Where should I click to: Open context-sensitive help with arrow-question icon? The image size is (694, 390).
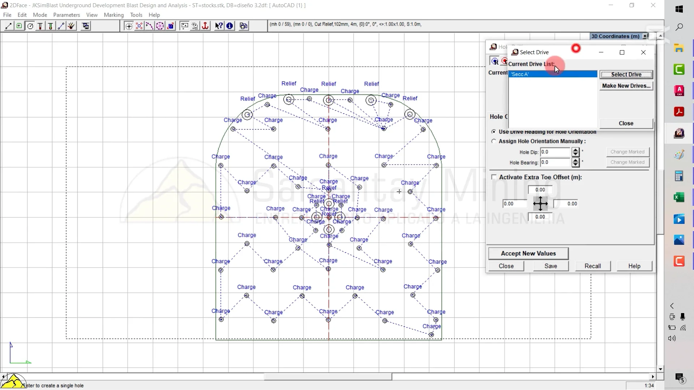[x=219, y=26]
